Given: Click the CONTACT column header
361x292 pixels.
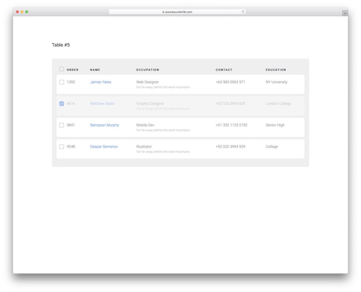Looking at the screenshot, I should tap(224, 70).
